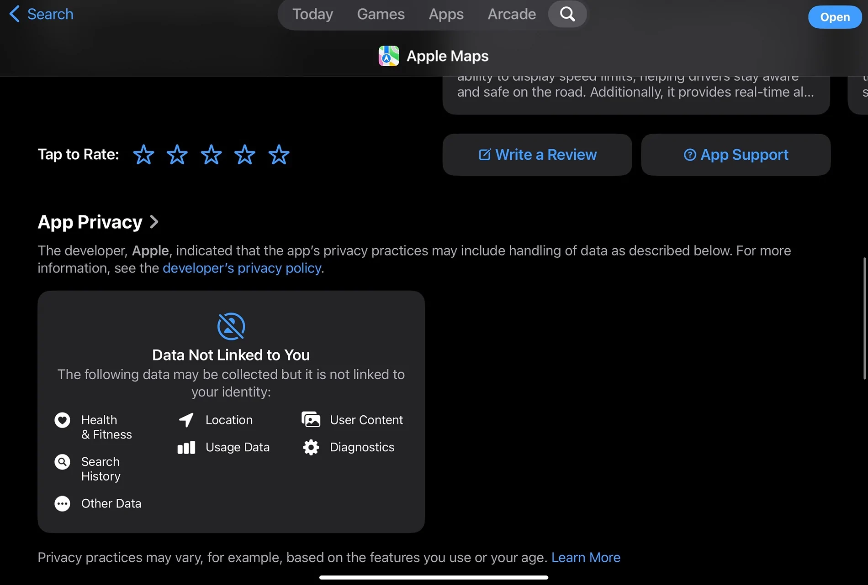Tap the home indicator bar
Image resolution: width=868 pixels, height=585 pixels.
pyautogui.click(x=434, y=577)
